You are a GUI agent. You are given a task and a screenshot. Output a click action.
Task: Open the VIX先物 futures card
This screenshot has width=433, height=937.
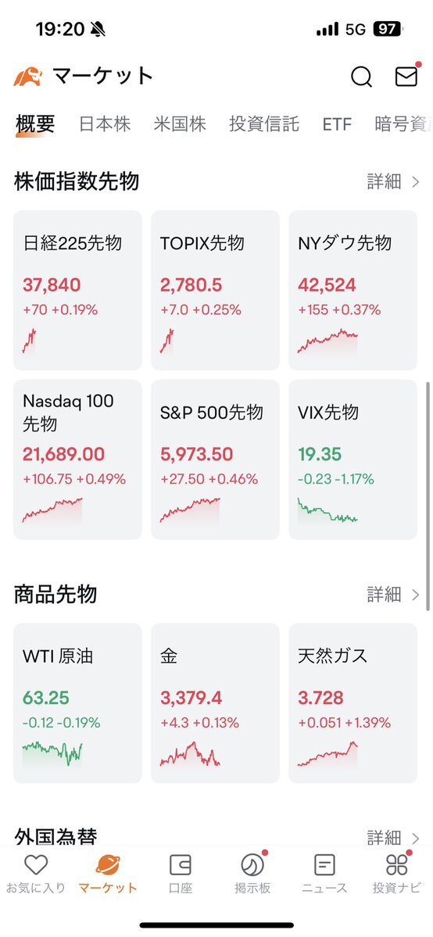coord(352,460)
